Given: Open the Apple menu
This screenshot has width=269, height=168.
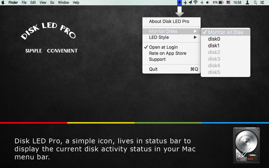Looking at the screenshot, I should (3, 2).
